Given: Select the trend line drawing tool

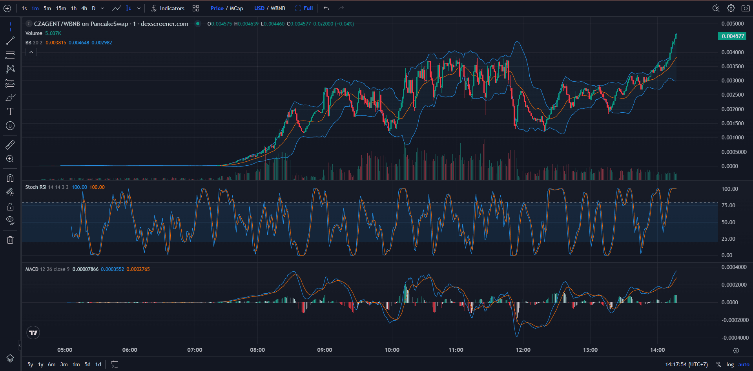Looking at the screenshot, I should [x=10, y=41].
